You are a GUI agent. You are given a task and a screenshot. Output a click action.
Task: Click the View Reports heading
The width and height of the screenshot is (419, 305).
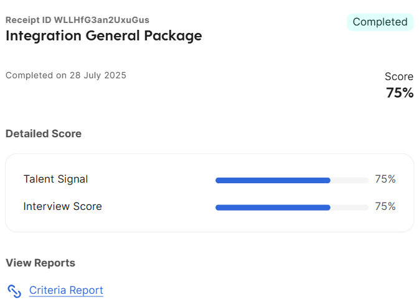[40, 263]
